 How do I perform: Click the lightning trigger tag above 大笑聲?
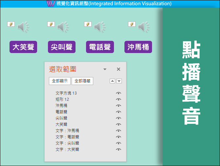click(11, 24)
